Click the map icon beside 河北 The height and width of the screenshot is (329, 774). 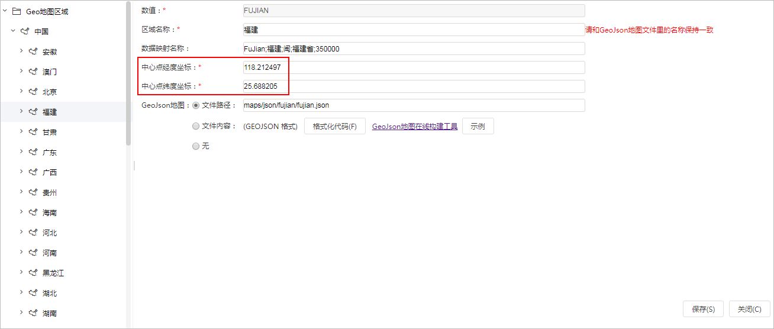[33, 233]
